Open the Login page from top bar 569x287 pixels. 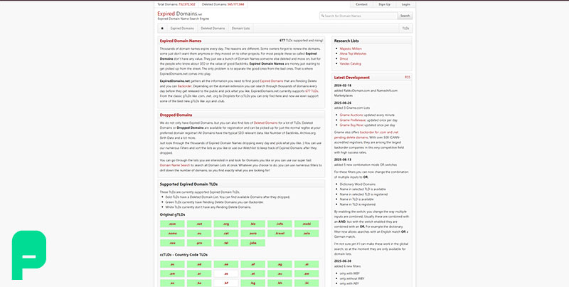405,4
